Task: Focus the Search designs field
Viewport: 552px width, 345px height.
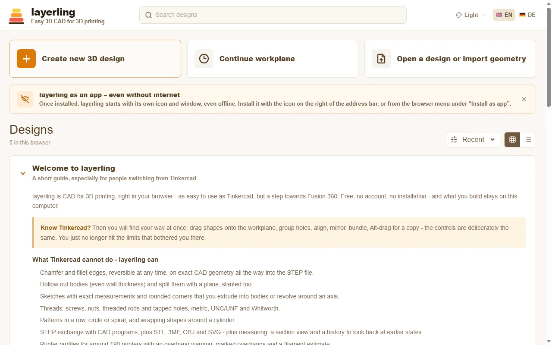Action: point(273,15)
